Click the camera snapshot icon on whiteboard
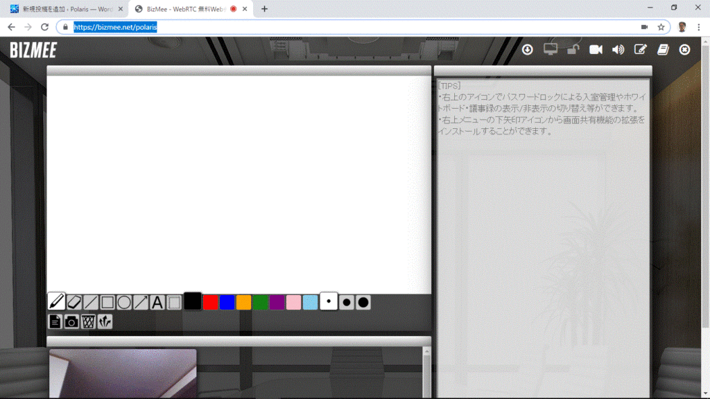Screen dimensions: 710x399 [71, 321]
